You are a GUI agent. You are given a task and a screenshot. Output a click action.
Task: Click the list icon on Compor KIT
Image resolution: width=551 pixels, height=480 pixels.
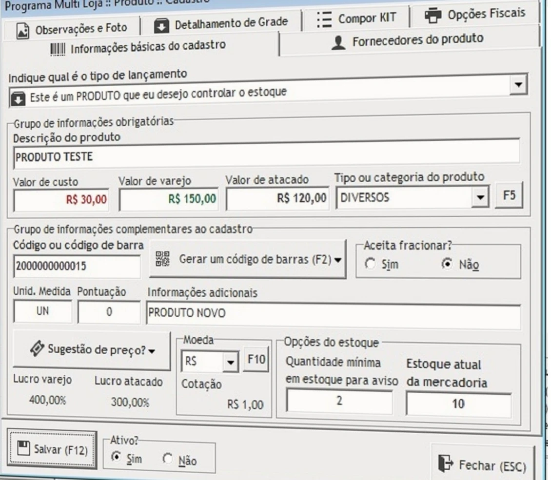(x=324, y=19)
